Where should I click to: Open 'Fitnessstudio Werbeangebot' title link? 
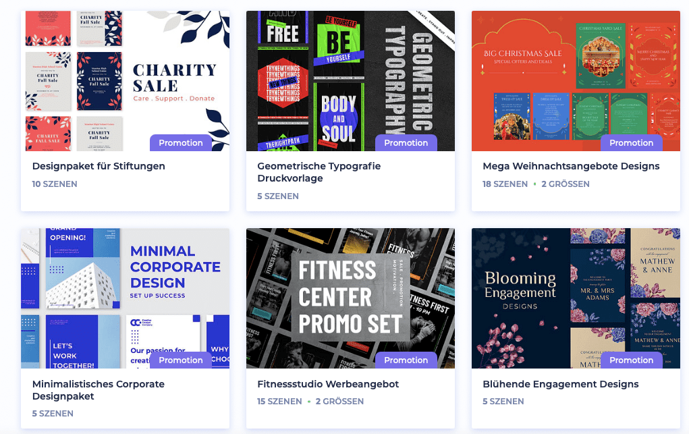[328, 384]
